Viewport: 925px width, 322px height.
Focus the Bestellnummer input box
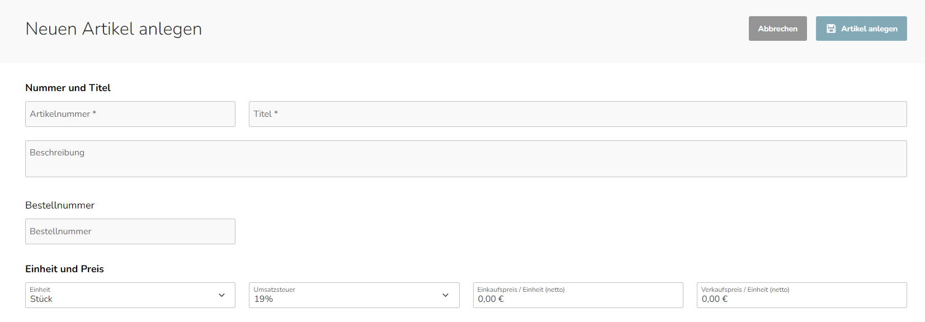pos(130,231)
